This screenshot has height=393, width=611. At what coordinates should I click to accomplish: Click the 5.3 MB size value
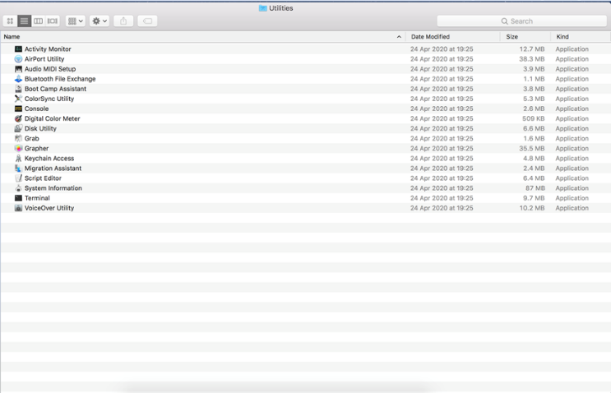534,99
